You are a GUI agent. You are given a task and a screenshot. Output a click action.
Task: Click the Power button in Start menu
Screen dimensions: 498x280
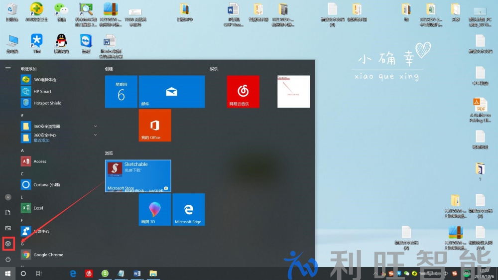(x=8, y=260)
